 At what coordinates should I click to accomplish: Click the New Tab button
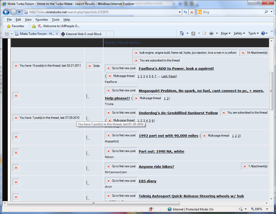pyautogui.click(x=110, y=34)
